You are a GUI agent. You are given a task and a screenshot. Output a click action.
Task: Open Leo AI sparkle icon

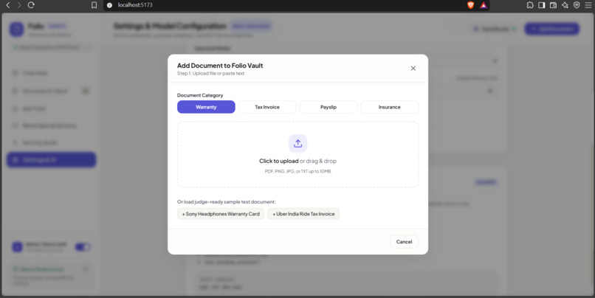click(565, 5)
